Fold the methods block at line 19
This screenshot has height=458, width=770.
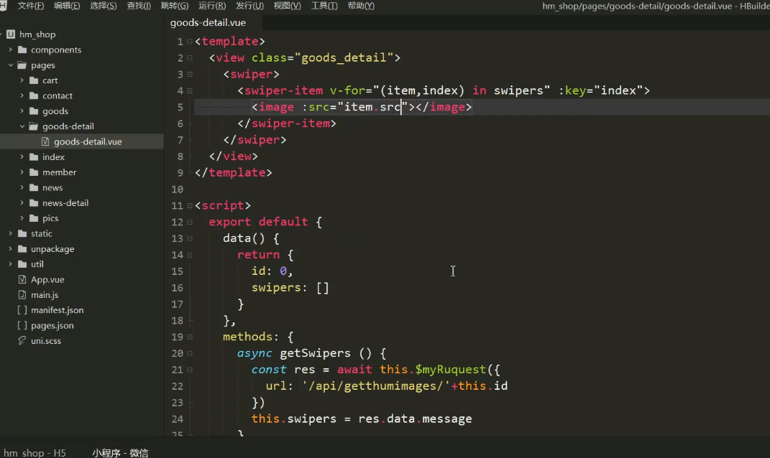(190, 337)
